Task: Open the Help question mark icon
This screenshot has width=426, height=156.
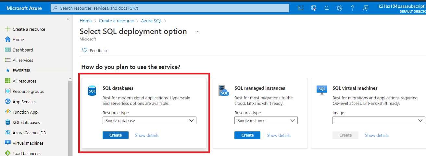Action: click(353, 8)
